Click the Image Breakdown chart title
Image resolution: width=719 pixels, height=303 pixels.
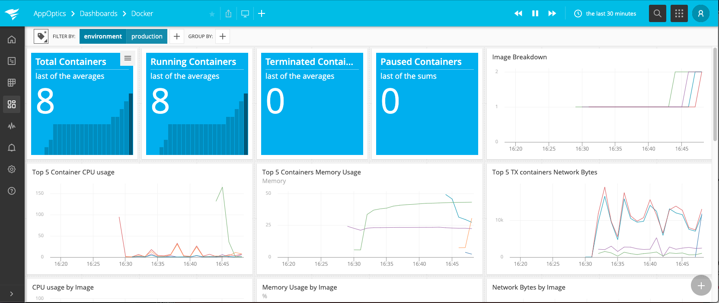pyautogui.click(x=519, y=57)
